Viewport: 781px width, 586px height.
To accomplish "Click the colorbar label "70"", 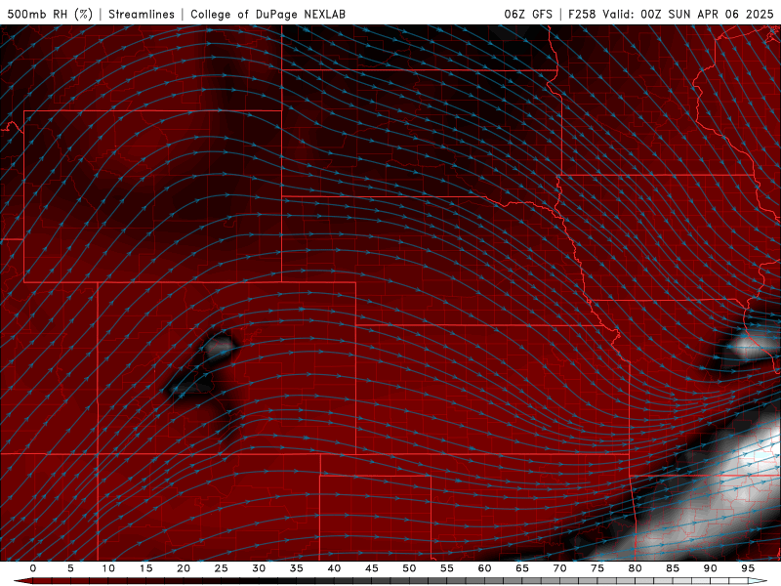I will [x=559, y=568].
